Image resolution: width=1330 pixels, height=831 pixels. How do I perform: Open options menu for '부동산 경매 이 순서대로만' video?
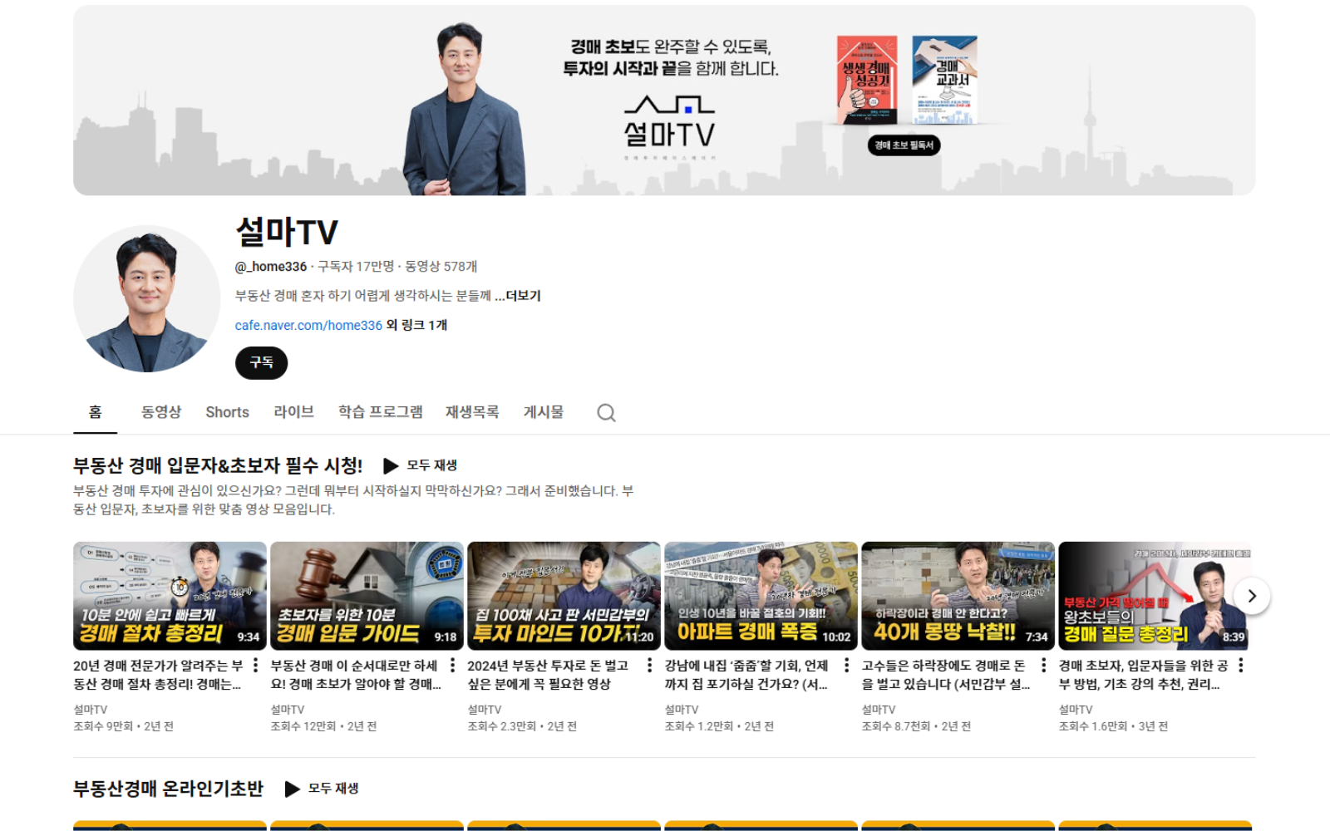tap(452, 666)
